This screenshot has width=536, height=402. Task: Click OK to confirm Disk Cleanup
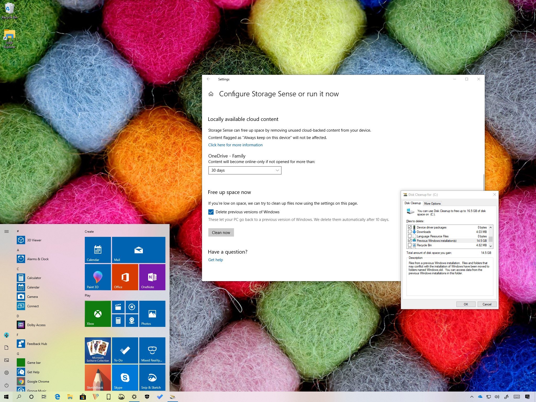pos(464,304)
